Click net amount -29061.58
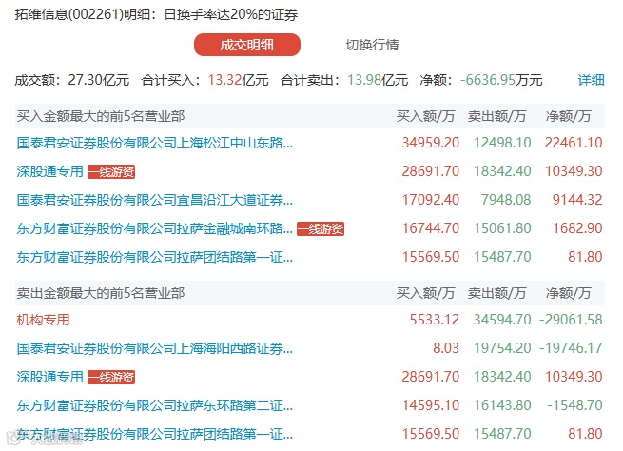The height and width of the screenshot is (451, 623). [x=571, y=320]
